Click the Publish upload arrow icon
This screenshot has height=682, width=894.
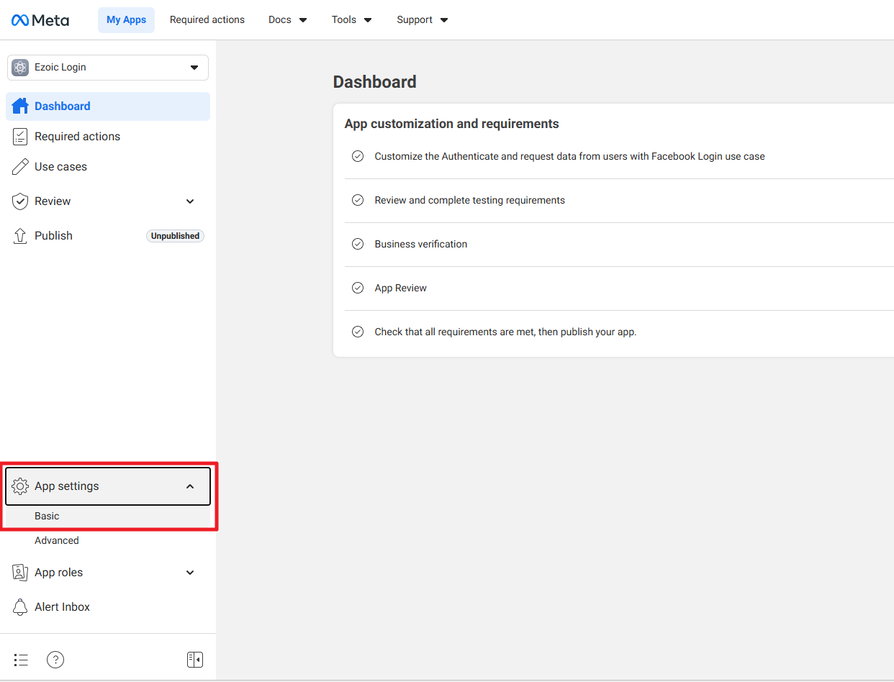pos(20,236)
